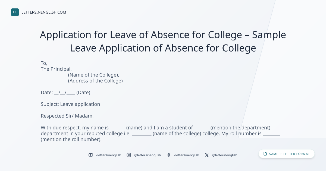Click the YouTube icon
The image size is (326, 171).
pos(91,155)
